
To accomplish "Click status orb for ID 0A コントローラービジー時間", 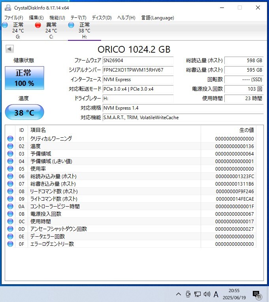I will pos(10,206).
